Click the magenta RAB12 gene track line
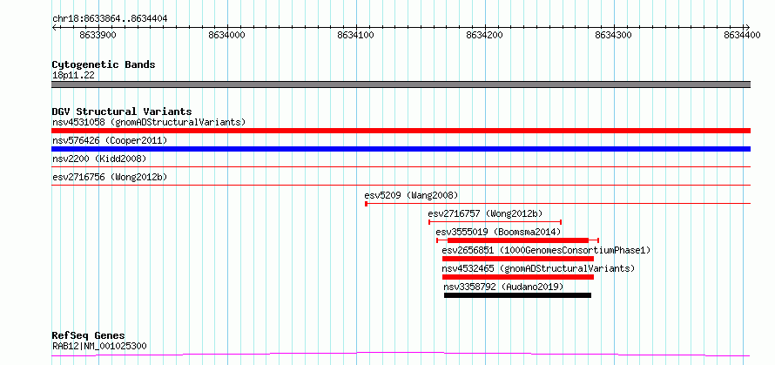This screenshot has width=775, height=365. 401,355
